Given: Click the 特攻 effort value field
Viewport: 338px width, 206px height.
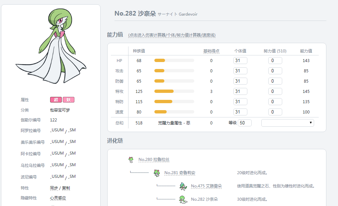Looking at the screenshot, I should point(275,91).
